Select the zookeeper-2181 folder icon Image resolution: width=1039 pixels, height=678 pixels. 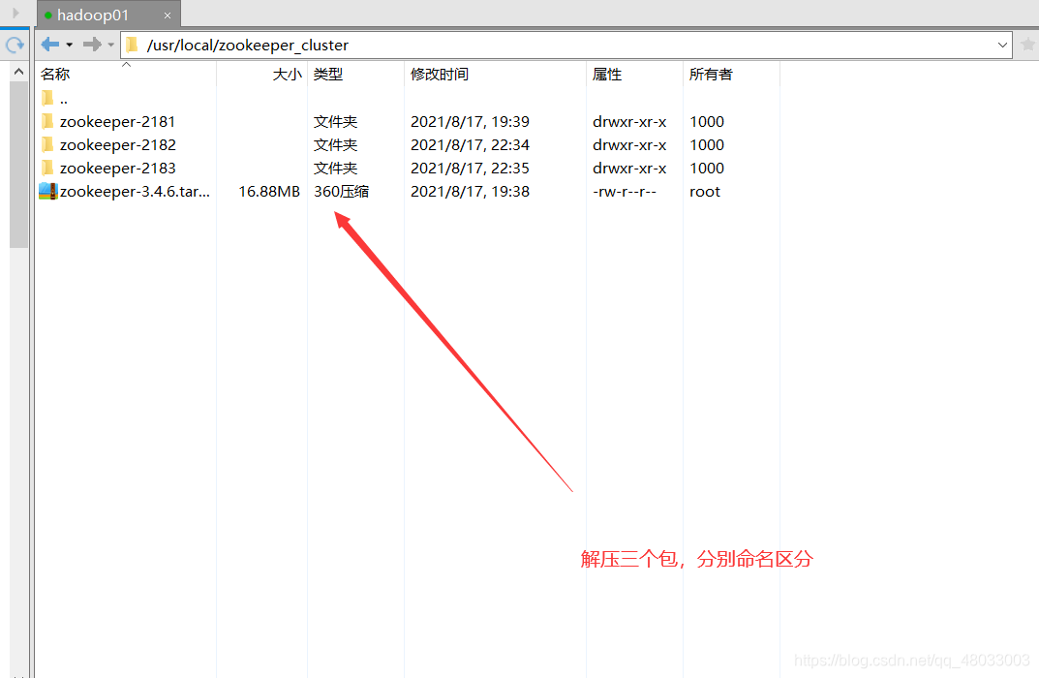(x=47, y=121)
